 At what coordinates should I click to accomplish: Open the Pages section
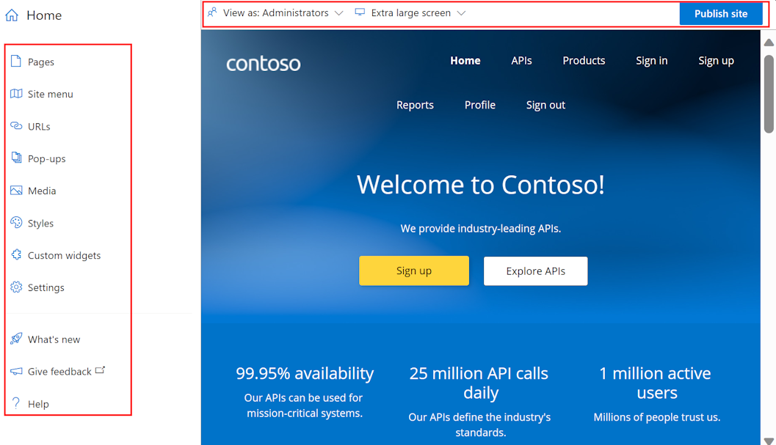coord(41,62)
